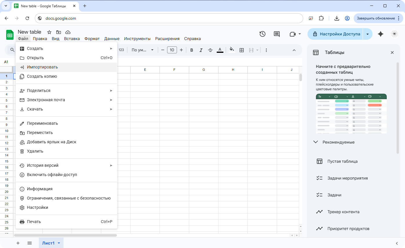Choose Добавить ярлык на Диск
Image resolution: width=405 pixels, height=248 pixels.
pos(66,142)
